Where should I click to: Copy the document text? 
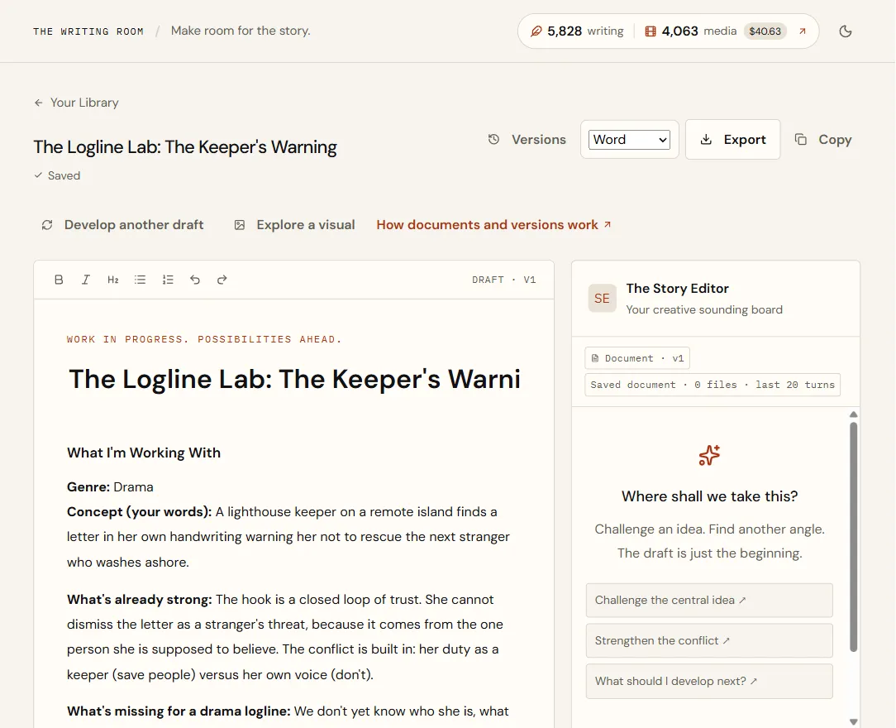tap(823, 140)
